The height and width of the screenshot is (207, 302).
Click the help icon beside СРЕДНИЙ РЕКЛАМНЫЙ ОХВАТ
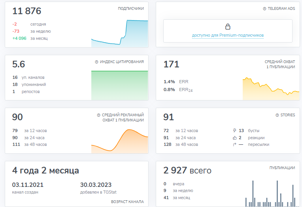[98, 115]
